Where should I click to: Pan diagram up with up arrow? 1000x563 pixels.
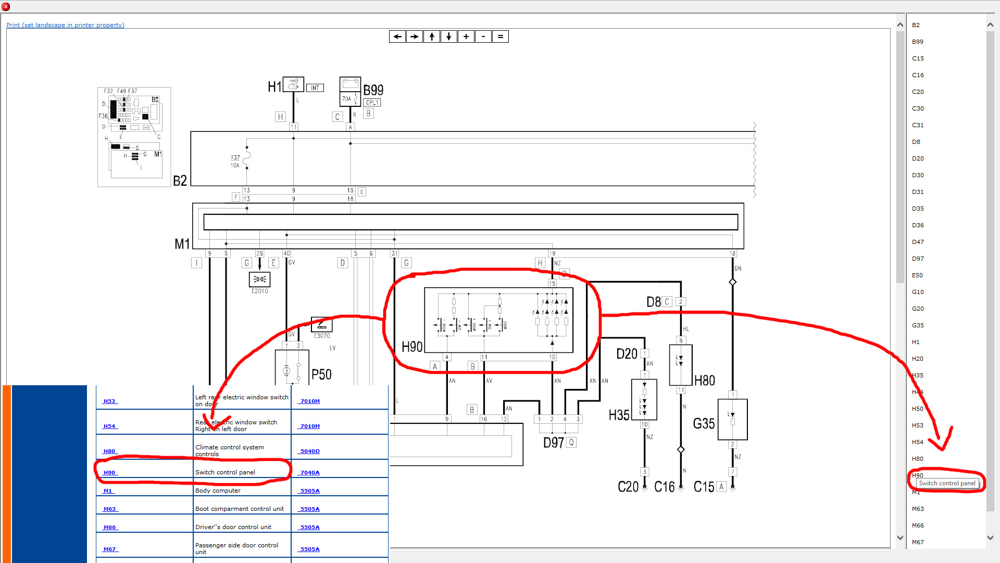tap(432, 36)
